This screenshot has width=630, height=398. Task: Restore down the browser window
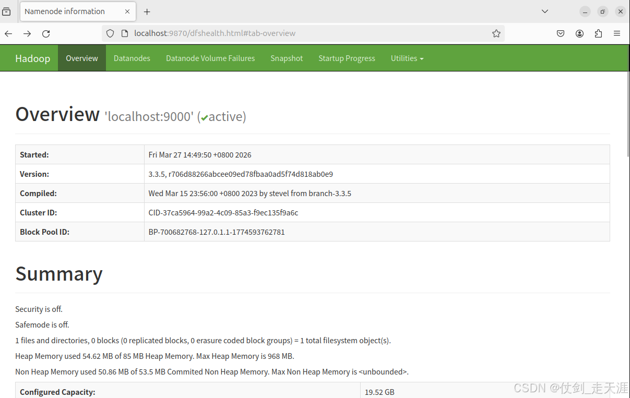coord(603,11)
